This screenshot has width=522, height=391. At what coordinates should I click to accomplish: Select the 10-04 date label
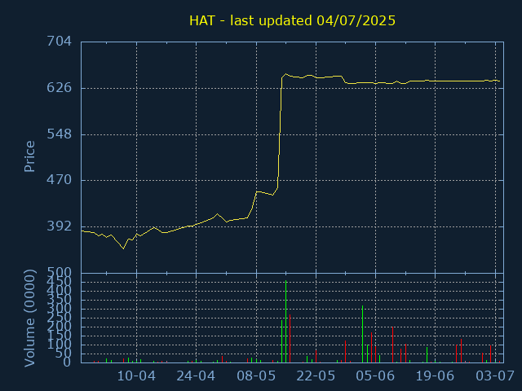(x=136, y=376)
